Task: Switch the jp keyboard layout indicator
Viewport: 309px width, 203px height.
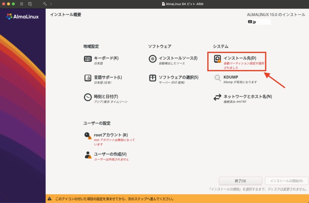Action: [x=259, y=22]
